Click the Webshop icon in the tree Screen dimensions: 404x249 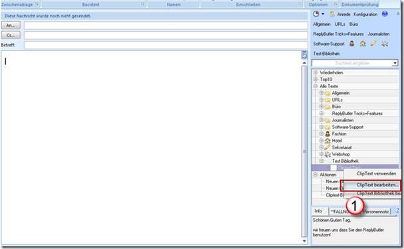328,154
